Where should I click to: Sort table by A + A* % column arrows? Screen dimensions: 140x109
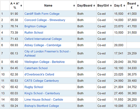[21, 6]
